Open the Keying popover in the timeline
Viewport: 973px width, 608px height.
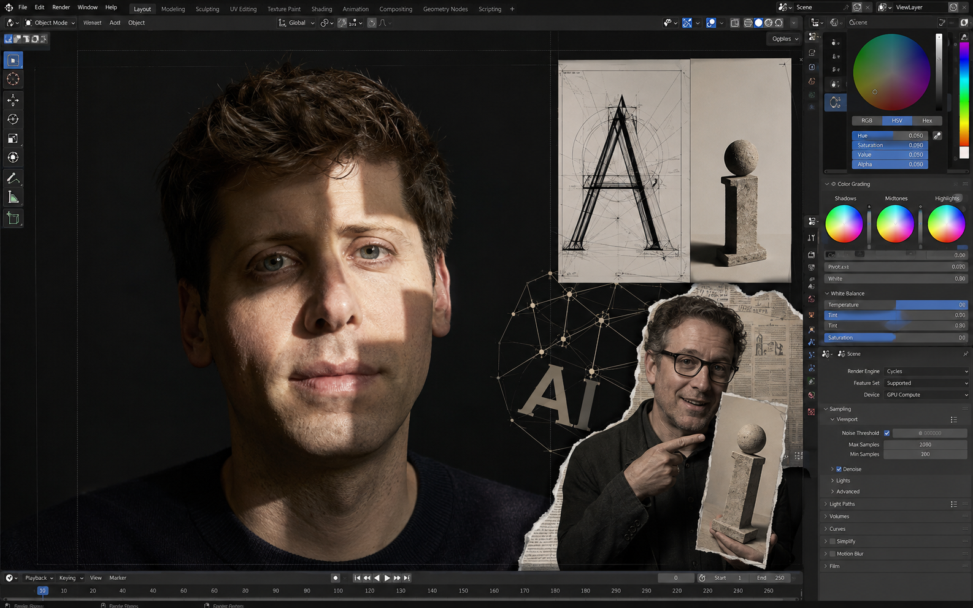[x=71, y=578]
